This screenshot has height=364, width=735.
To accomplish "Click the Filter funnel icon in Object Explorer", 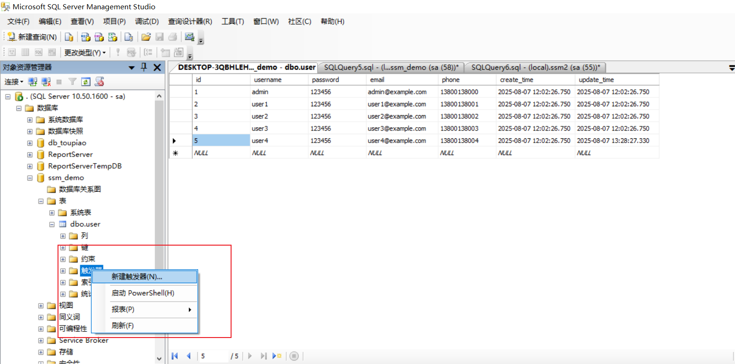I will [x=72, y=82].
